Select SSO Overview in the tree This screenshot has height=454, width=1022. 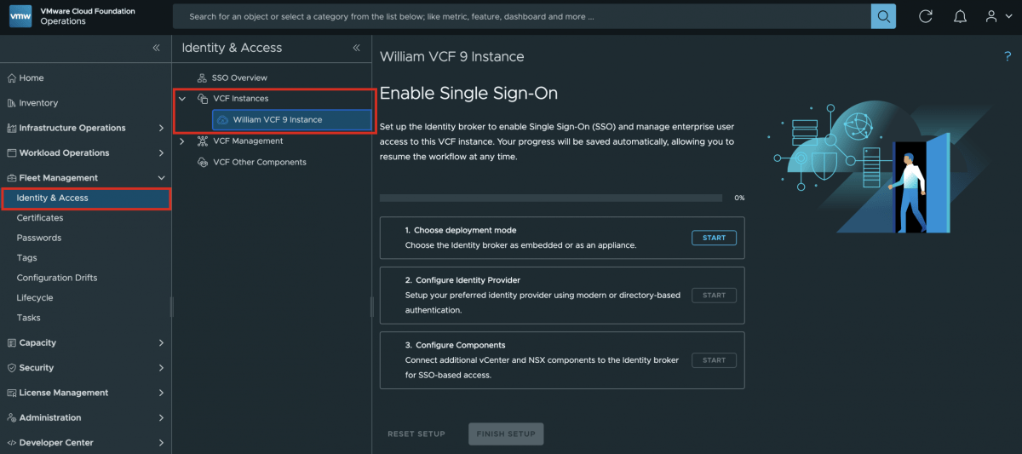pyautogui.click(x=239, y=78)
